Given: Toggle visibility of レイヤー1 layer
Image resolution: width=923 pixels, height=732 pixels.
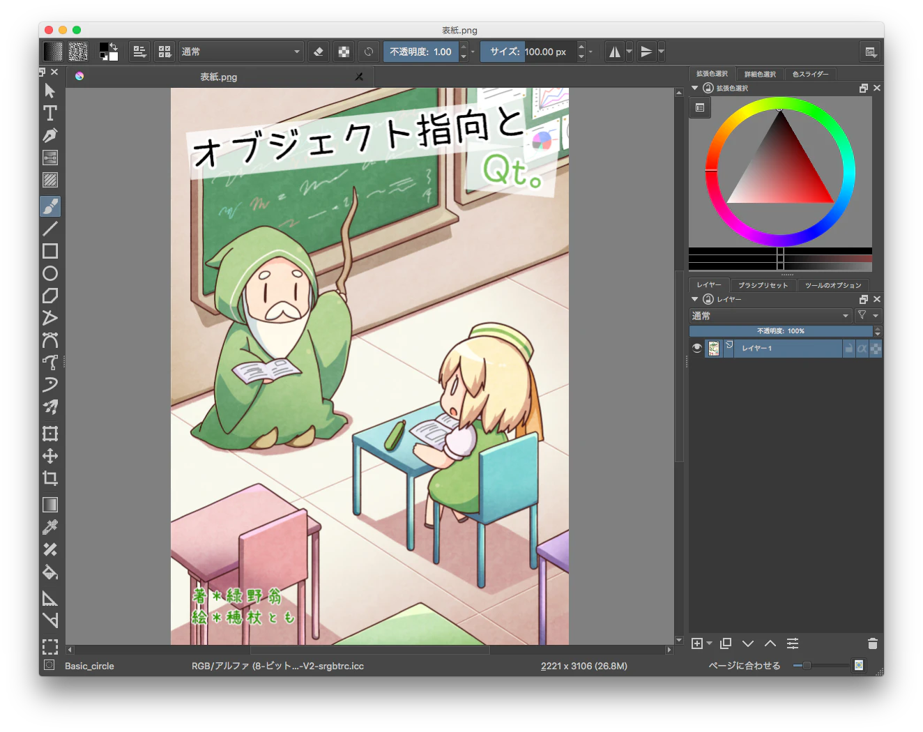Looking at the screenshot, I should pyautogui.click(x=697, y=348).
